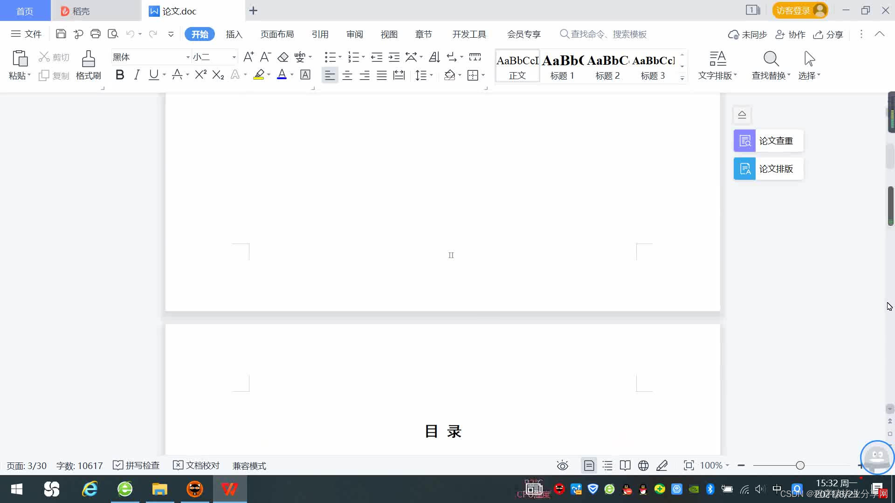The image size is (895, 503).
Task: Expand the font name dropdown 黑体
Action: 188,57
